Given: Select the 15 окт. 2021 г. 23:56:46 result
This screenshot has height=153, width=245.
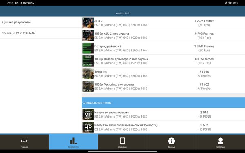Looking at the screenshot, I should tap(41, 33).
